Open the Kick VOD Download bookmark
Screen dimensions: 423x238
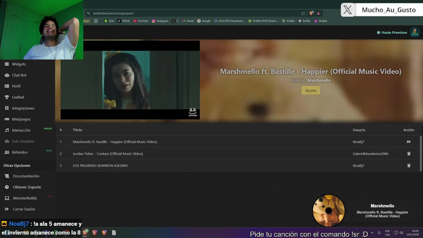click(229, 21)
